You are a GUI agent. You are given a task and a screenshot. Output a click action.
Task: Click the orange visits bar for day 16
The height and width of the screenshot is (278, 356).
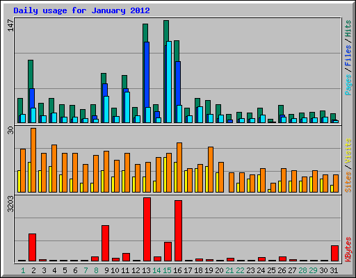coord(179,167)
